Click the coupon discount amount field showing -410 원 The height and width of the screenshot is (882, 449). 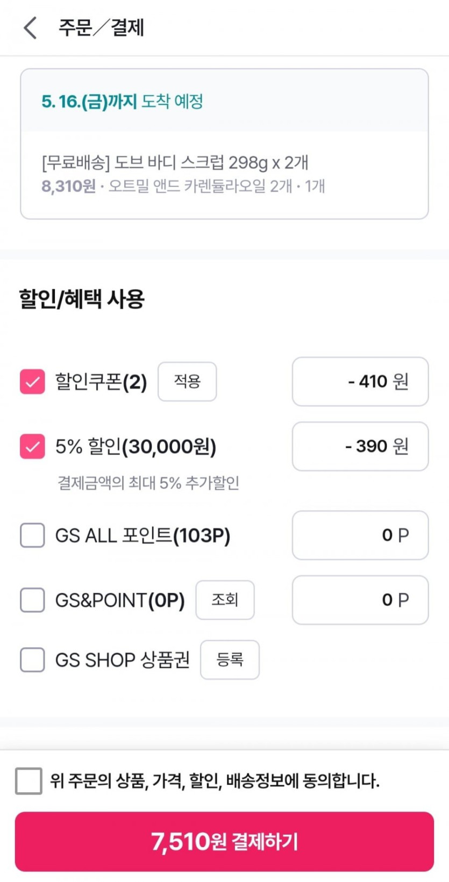(x=360, y=382)
